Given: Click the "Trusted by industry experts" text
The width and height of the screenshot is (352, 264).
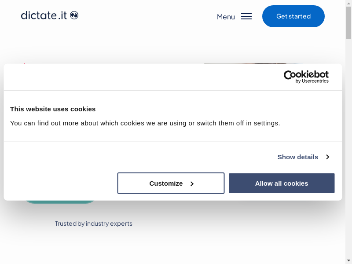Looking at the screenshot, I should (x=93, y=224).
